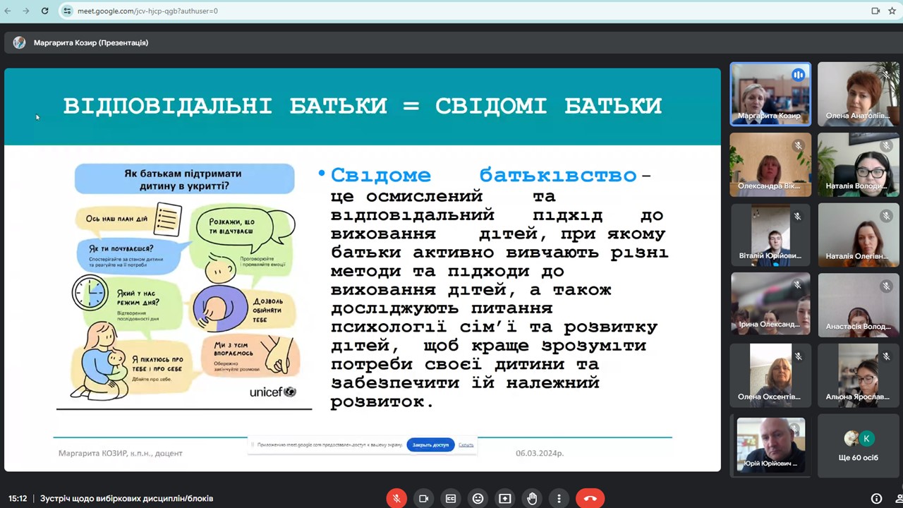
Task: Click the 'Скрыть' link in the banner
Action: coord(466,445)
